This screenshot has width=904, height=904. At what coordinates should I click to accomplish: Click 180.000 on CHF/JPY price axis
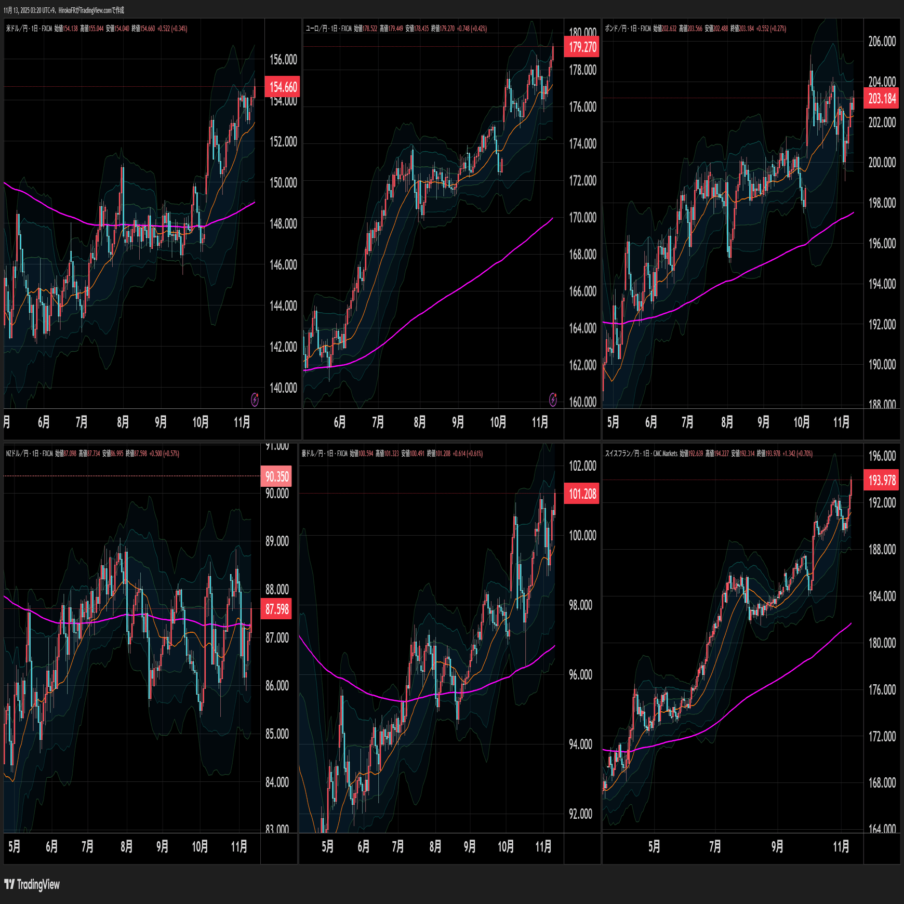882,643
